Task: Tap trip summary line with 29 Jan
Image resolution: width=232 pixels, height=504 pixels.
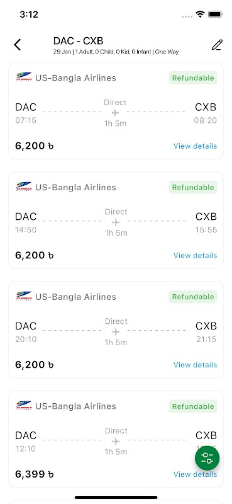Action: (x=116, y=52)
